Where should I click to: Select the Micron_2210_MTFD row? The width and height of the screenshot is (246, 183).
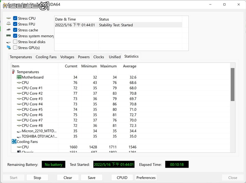tap(74, 131)
